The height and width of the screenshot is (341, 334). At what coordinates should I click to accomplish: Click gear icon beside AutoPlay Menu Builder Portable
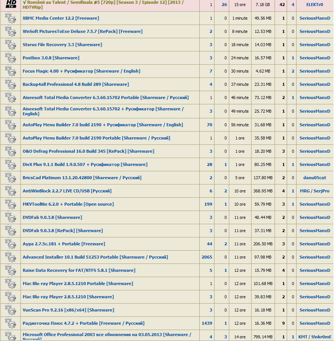11,138
